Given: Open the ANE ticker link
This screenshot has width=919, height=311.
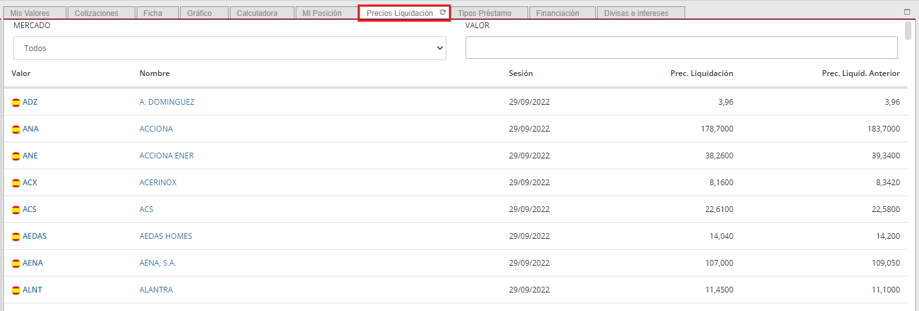Looking at the screenshot, I should point(30,156).
